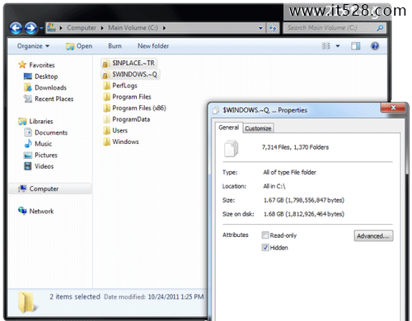
Task: Refresh the folder view
Action: coord(273,28)
